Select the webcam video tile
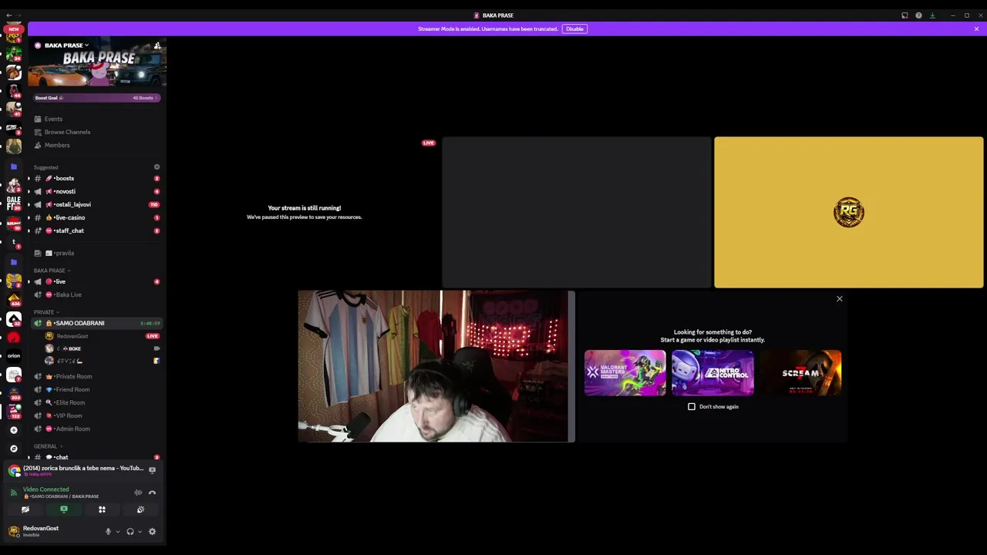Viewport: 987px width, 555px height. (x=436, y=366)
